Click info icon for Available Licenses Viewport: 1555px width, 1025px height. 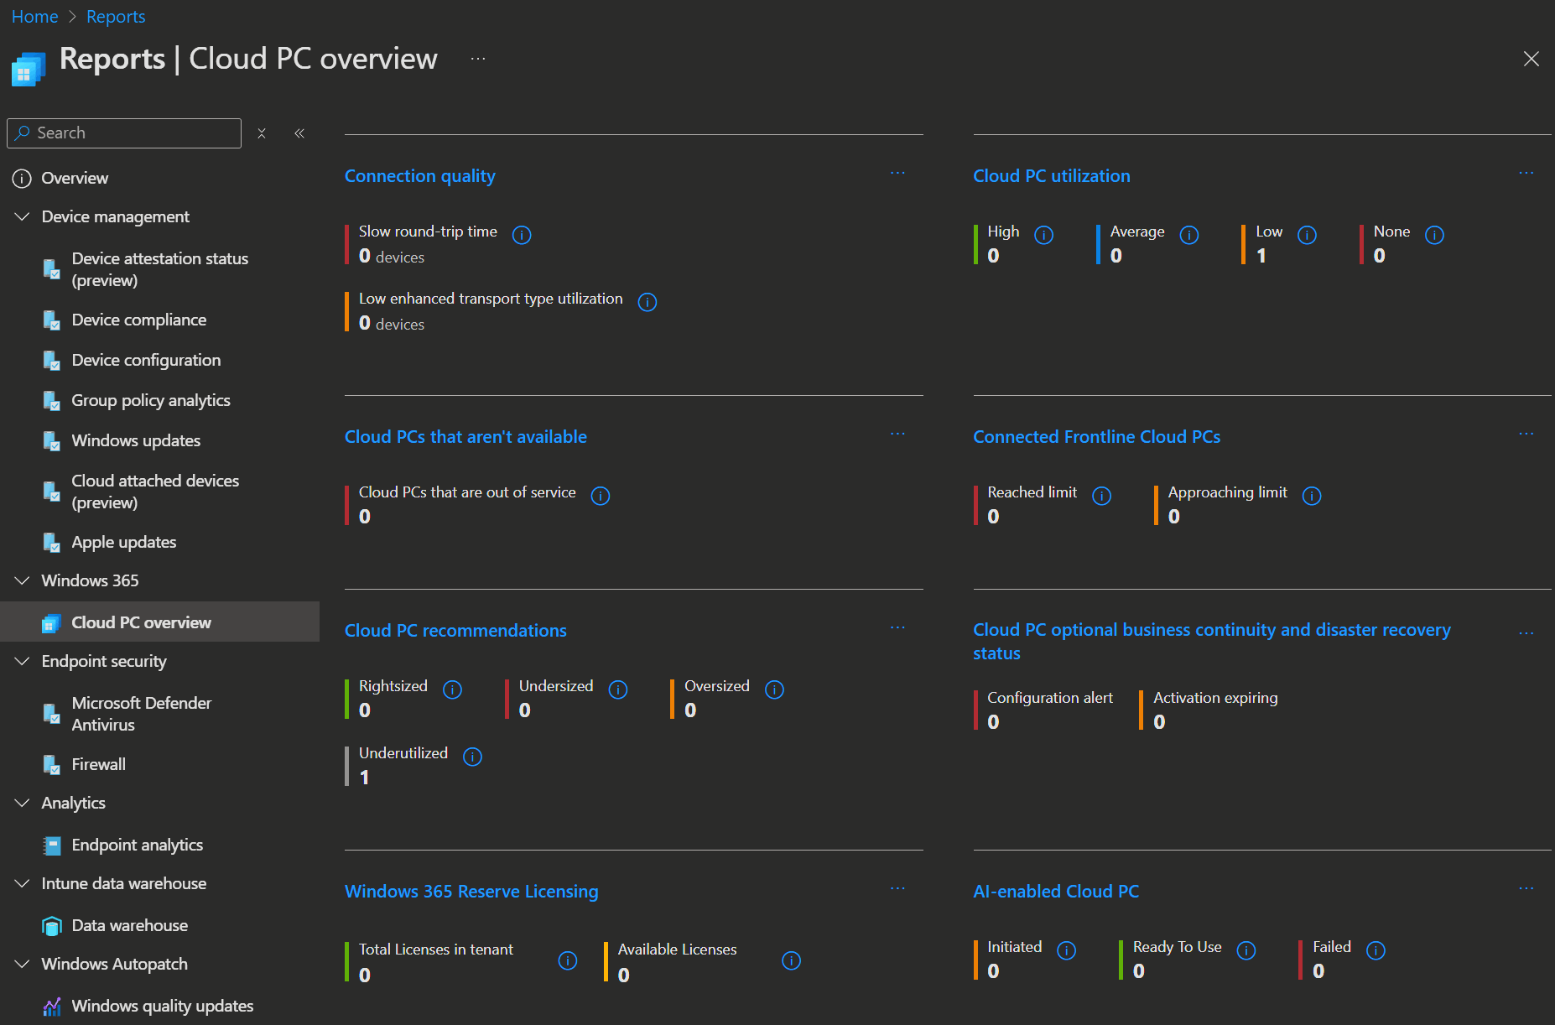tap(791, 960)
